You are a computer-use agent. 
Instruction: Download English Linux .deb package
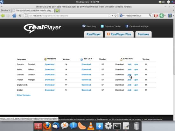point(129,90)
